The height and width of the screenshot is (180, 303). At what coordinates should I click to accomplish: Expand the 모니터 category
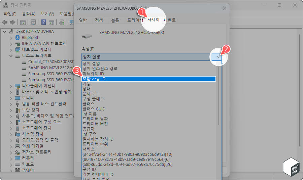pos(11,98)
